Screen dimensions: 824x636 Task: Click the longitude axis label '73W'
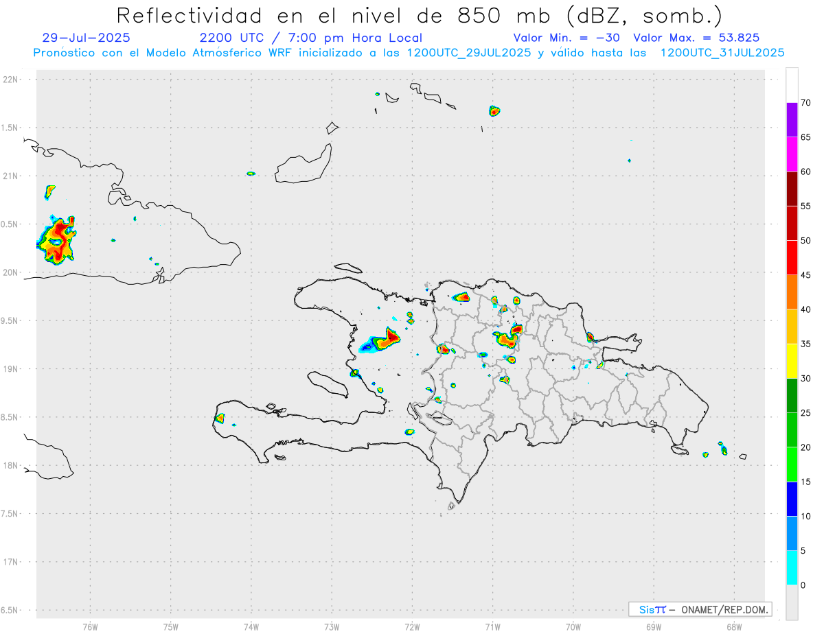[332, 626]
